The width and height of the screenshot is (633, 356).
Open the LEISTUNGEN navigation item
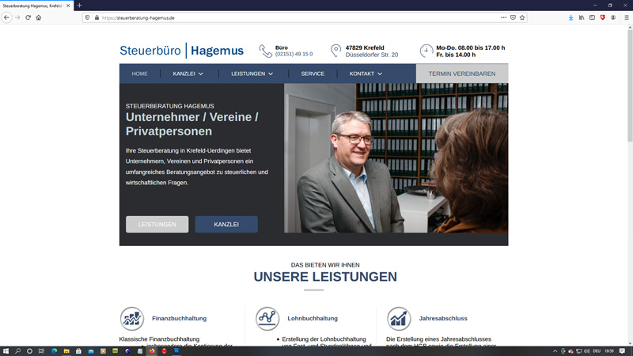click(x=248, y=74)
